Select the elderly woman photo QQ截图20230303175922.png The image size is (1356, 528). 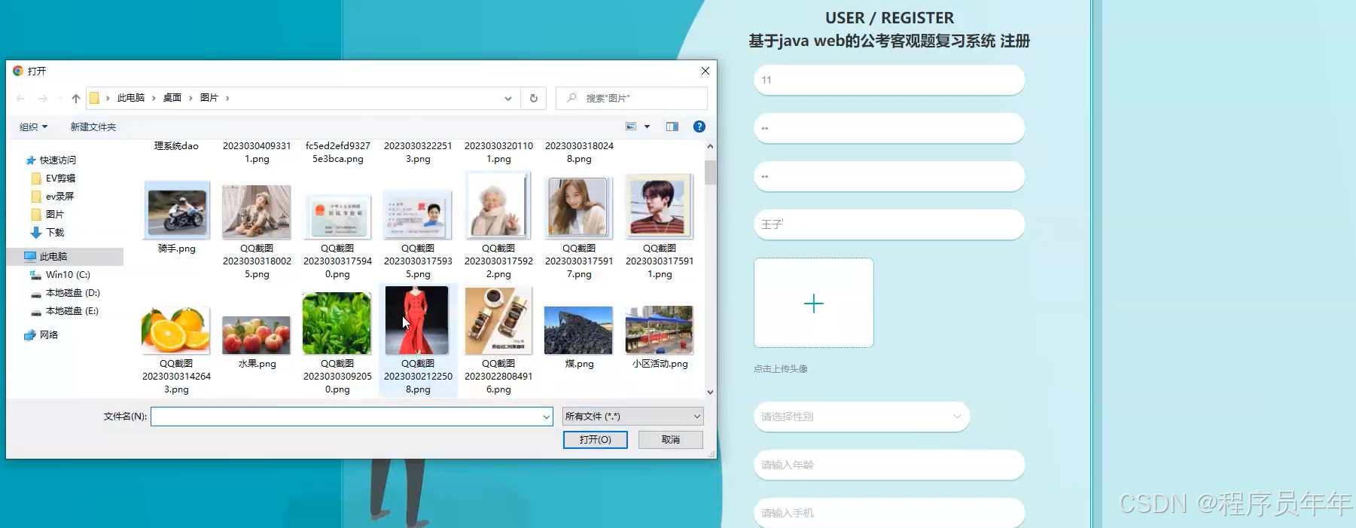click(x=498, y=206)
